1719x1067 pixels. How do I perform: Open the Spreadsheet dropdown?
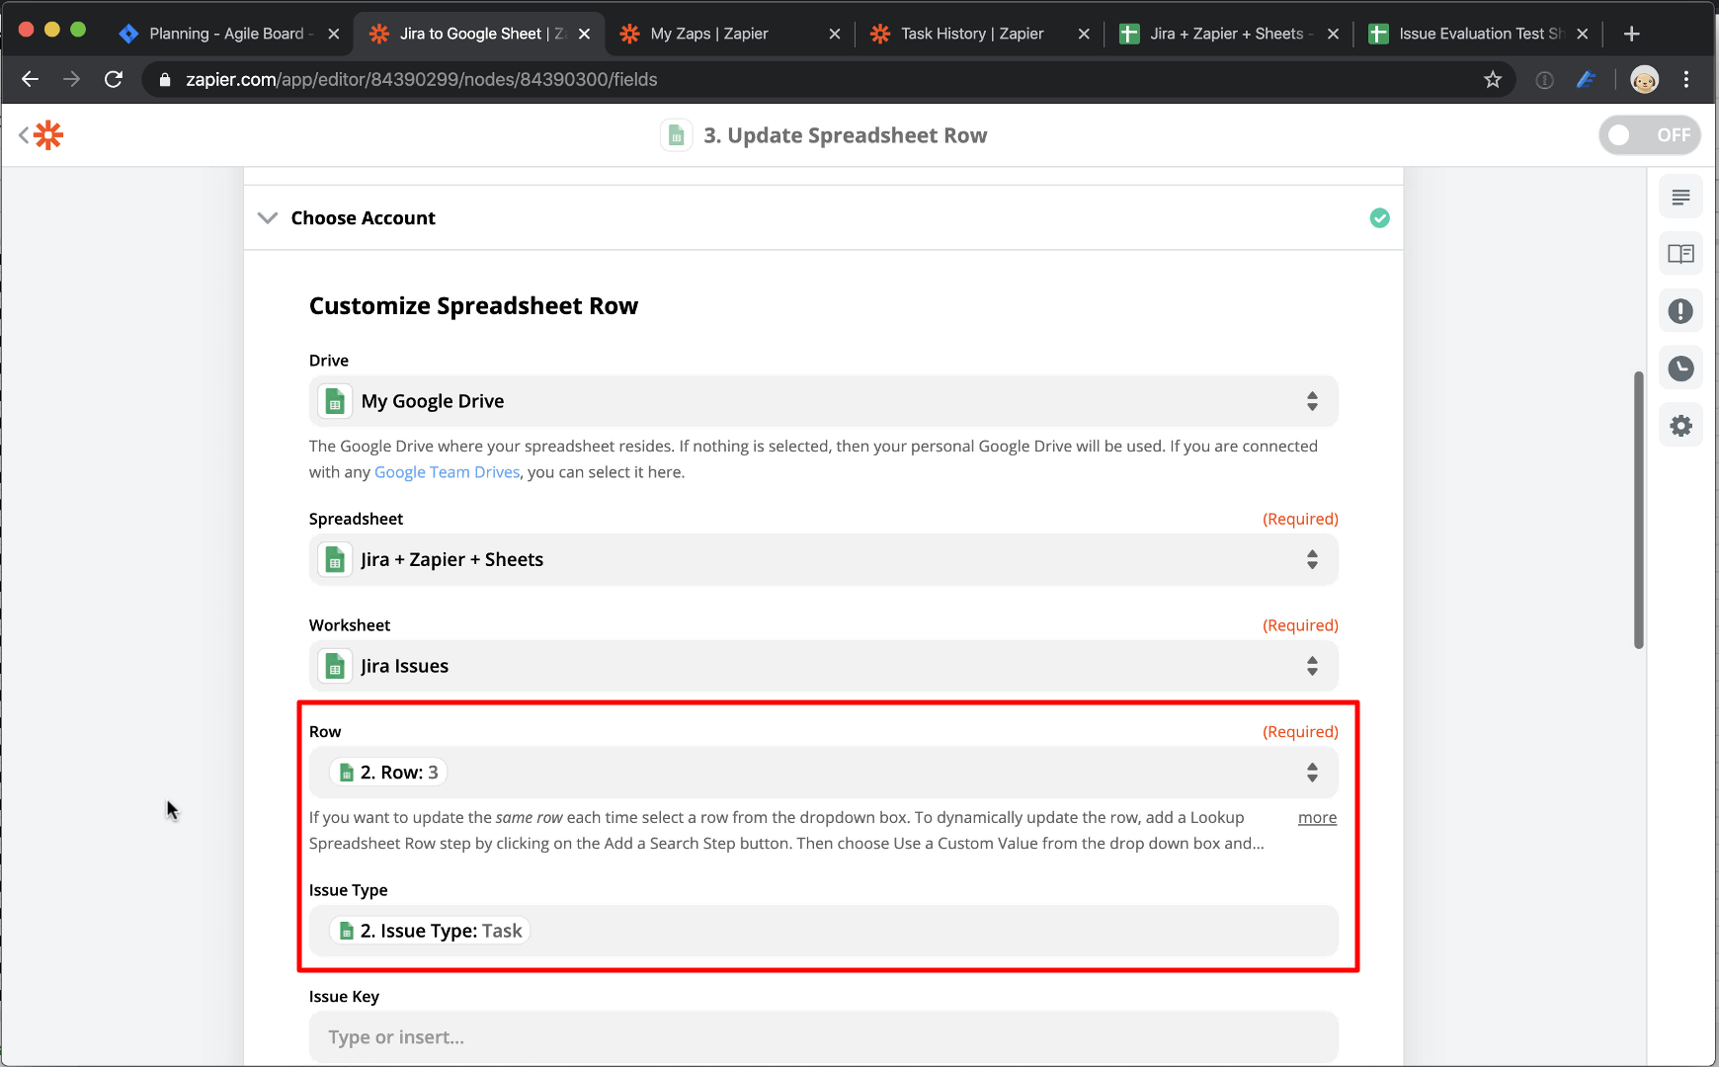tap(823, 559)
